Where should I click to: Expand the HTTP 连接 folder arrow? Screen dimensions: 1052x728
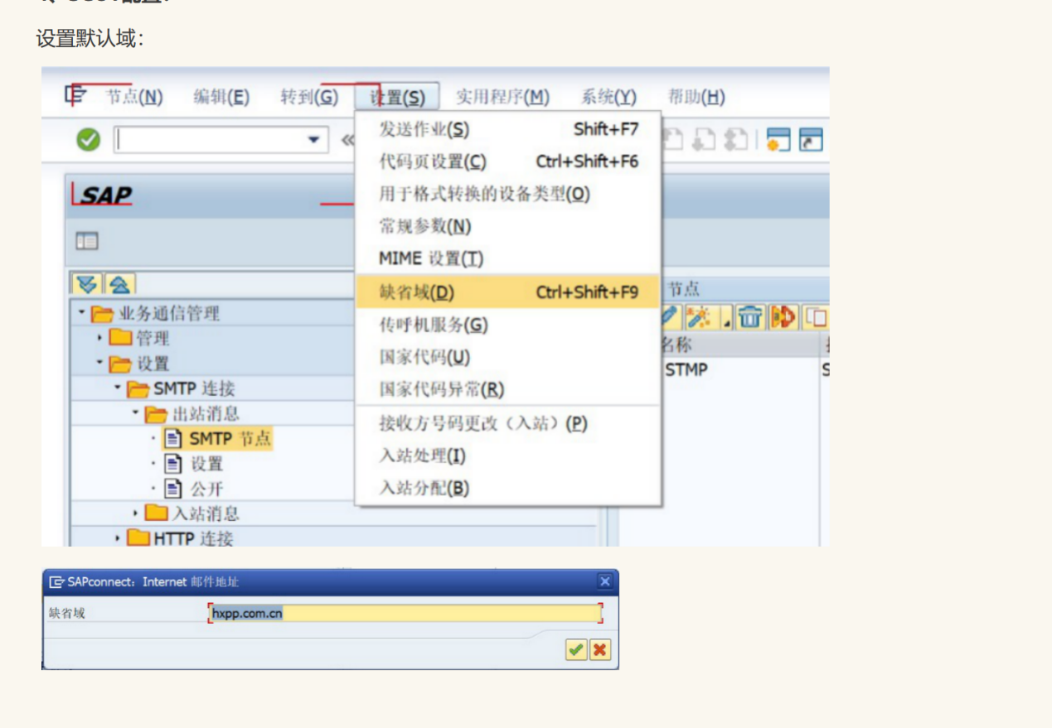coord(118,538)
